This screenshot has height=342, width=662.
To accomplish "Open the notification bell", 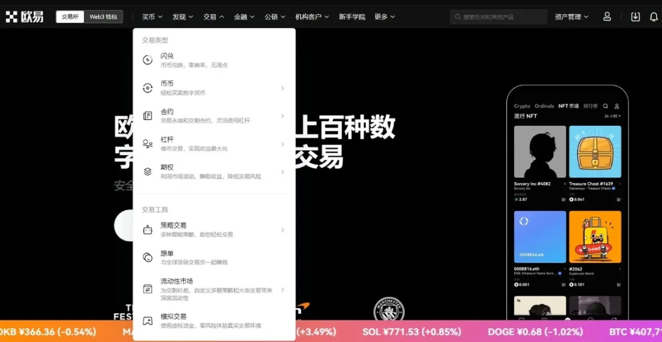I will (x=653, y=17).
